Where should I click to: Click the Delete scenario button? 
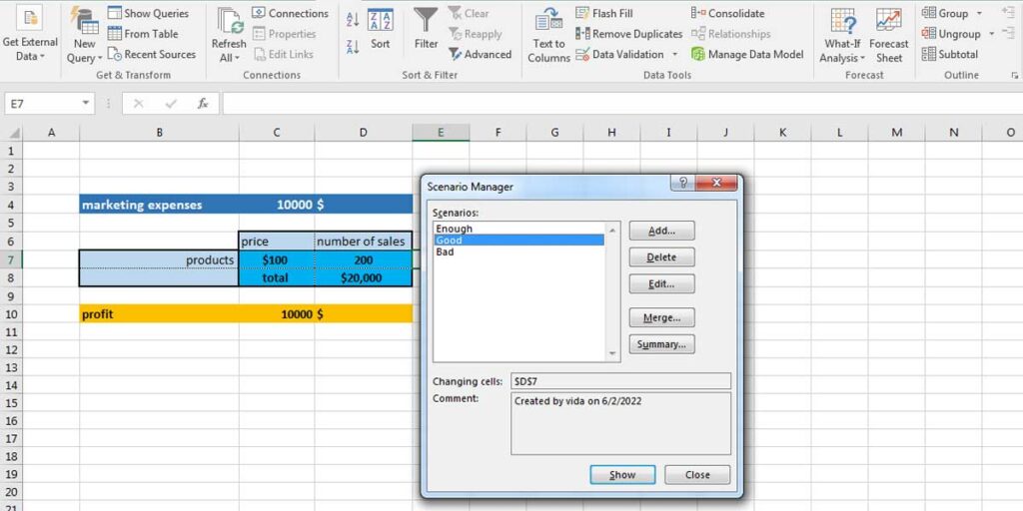point(661,257)
